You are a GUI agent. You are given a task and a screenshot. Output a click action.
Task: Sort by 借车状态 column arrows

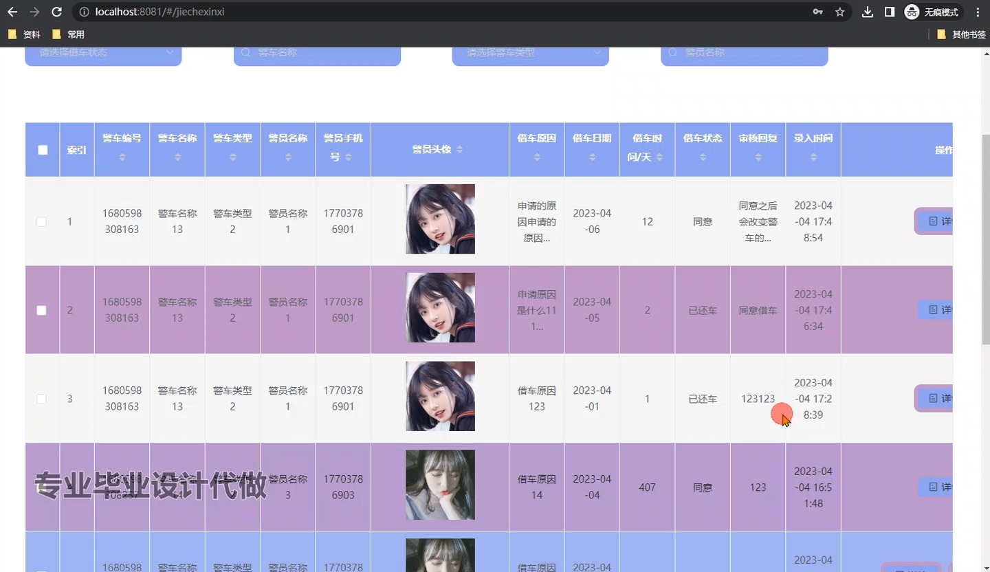[703, 157]
